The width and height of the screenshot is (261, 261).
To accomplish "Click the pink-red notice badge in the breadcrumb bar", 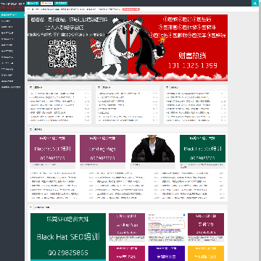I will tap(131, 9).
